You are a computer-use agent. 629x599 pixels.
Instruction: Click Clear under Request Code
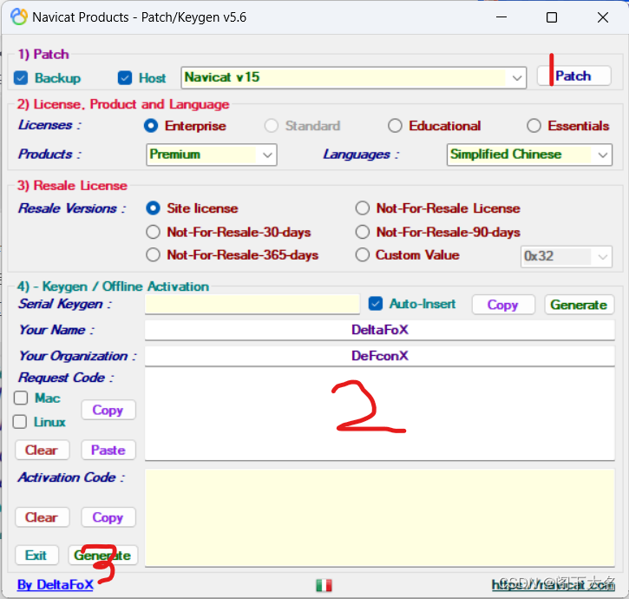(43, 450)
